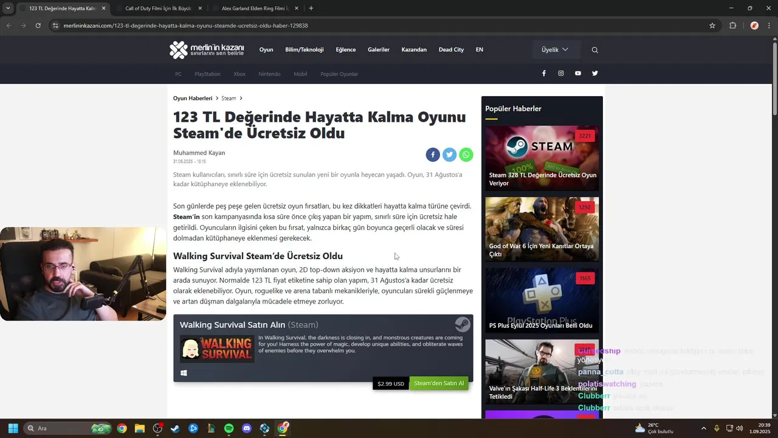Open the Dead City menu item
This screenshot has width=778, height=438.
point(451,50)
